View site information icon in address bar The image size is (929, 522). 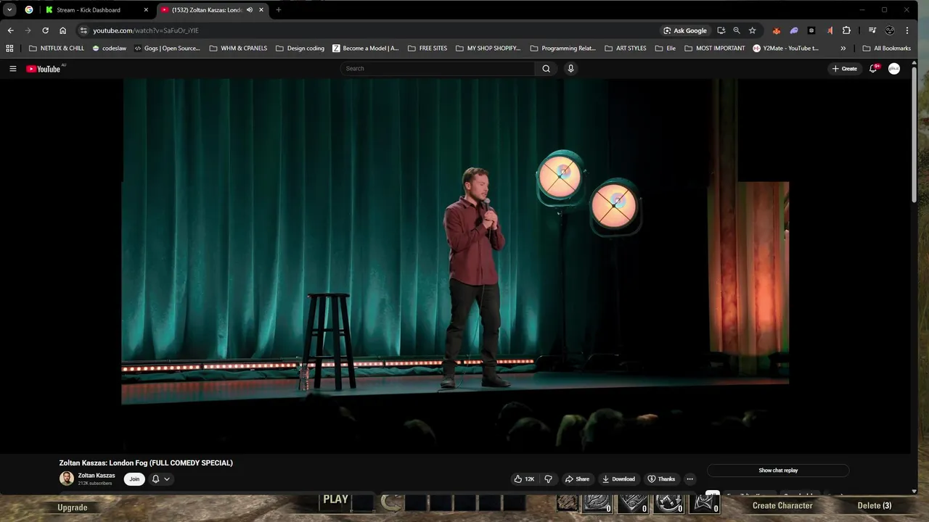[83, 30]
